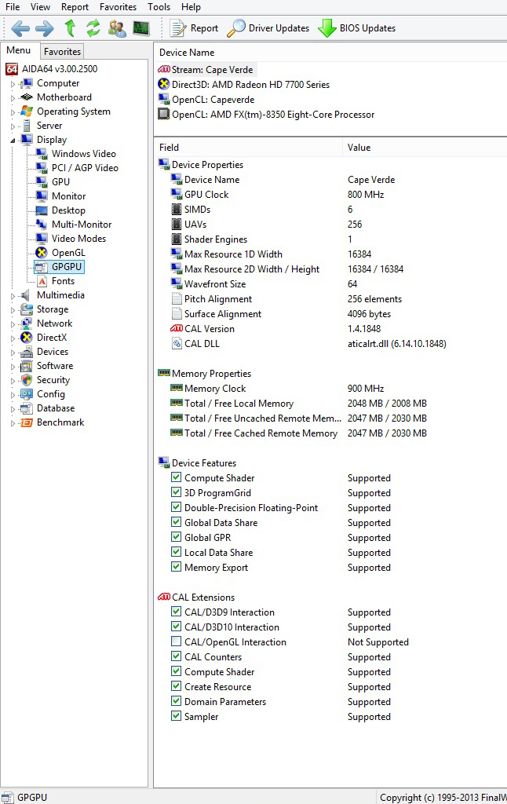Toggle the CAL/D3D9 Interaction checkbox
This screenshot has height=804, width=507.
point(176,612)
